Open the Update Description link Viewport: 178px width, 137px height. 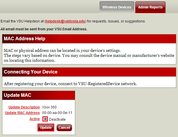(24, 107)
